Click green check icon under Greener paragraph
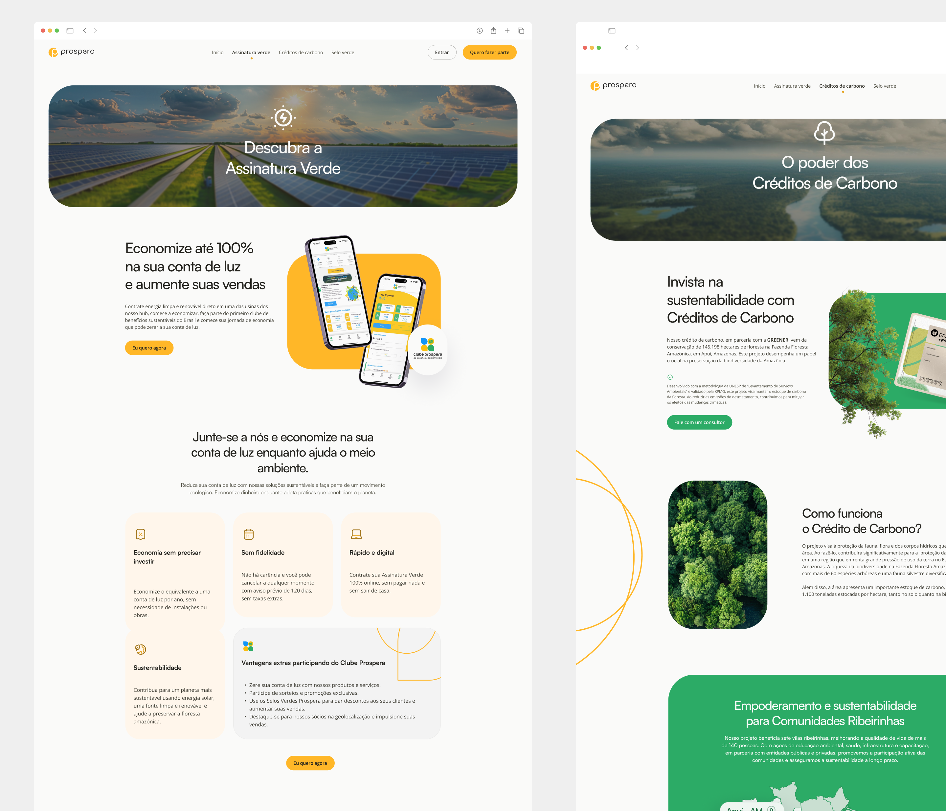Image resolution: width=946 pixels, height=811 pixels. (670, 377)
